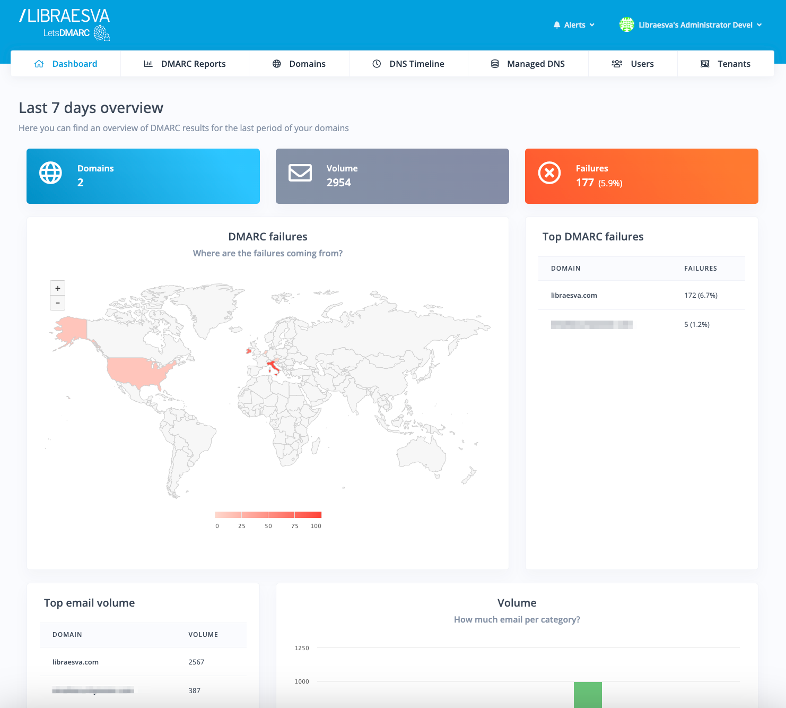Click the Domains globe icon in navigation
Screen dimensions: 786x708
[276, 63]
